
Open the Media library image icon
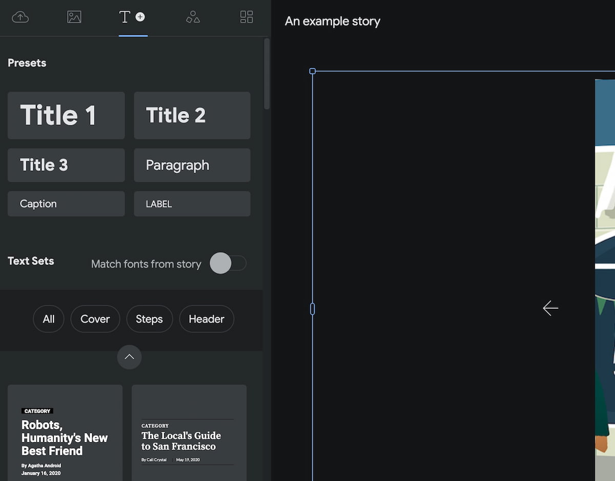click(x=74, y=17)
